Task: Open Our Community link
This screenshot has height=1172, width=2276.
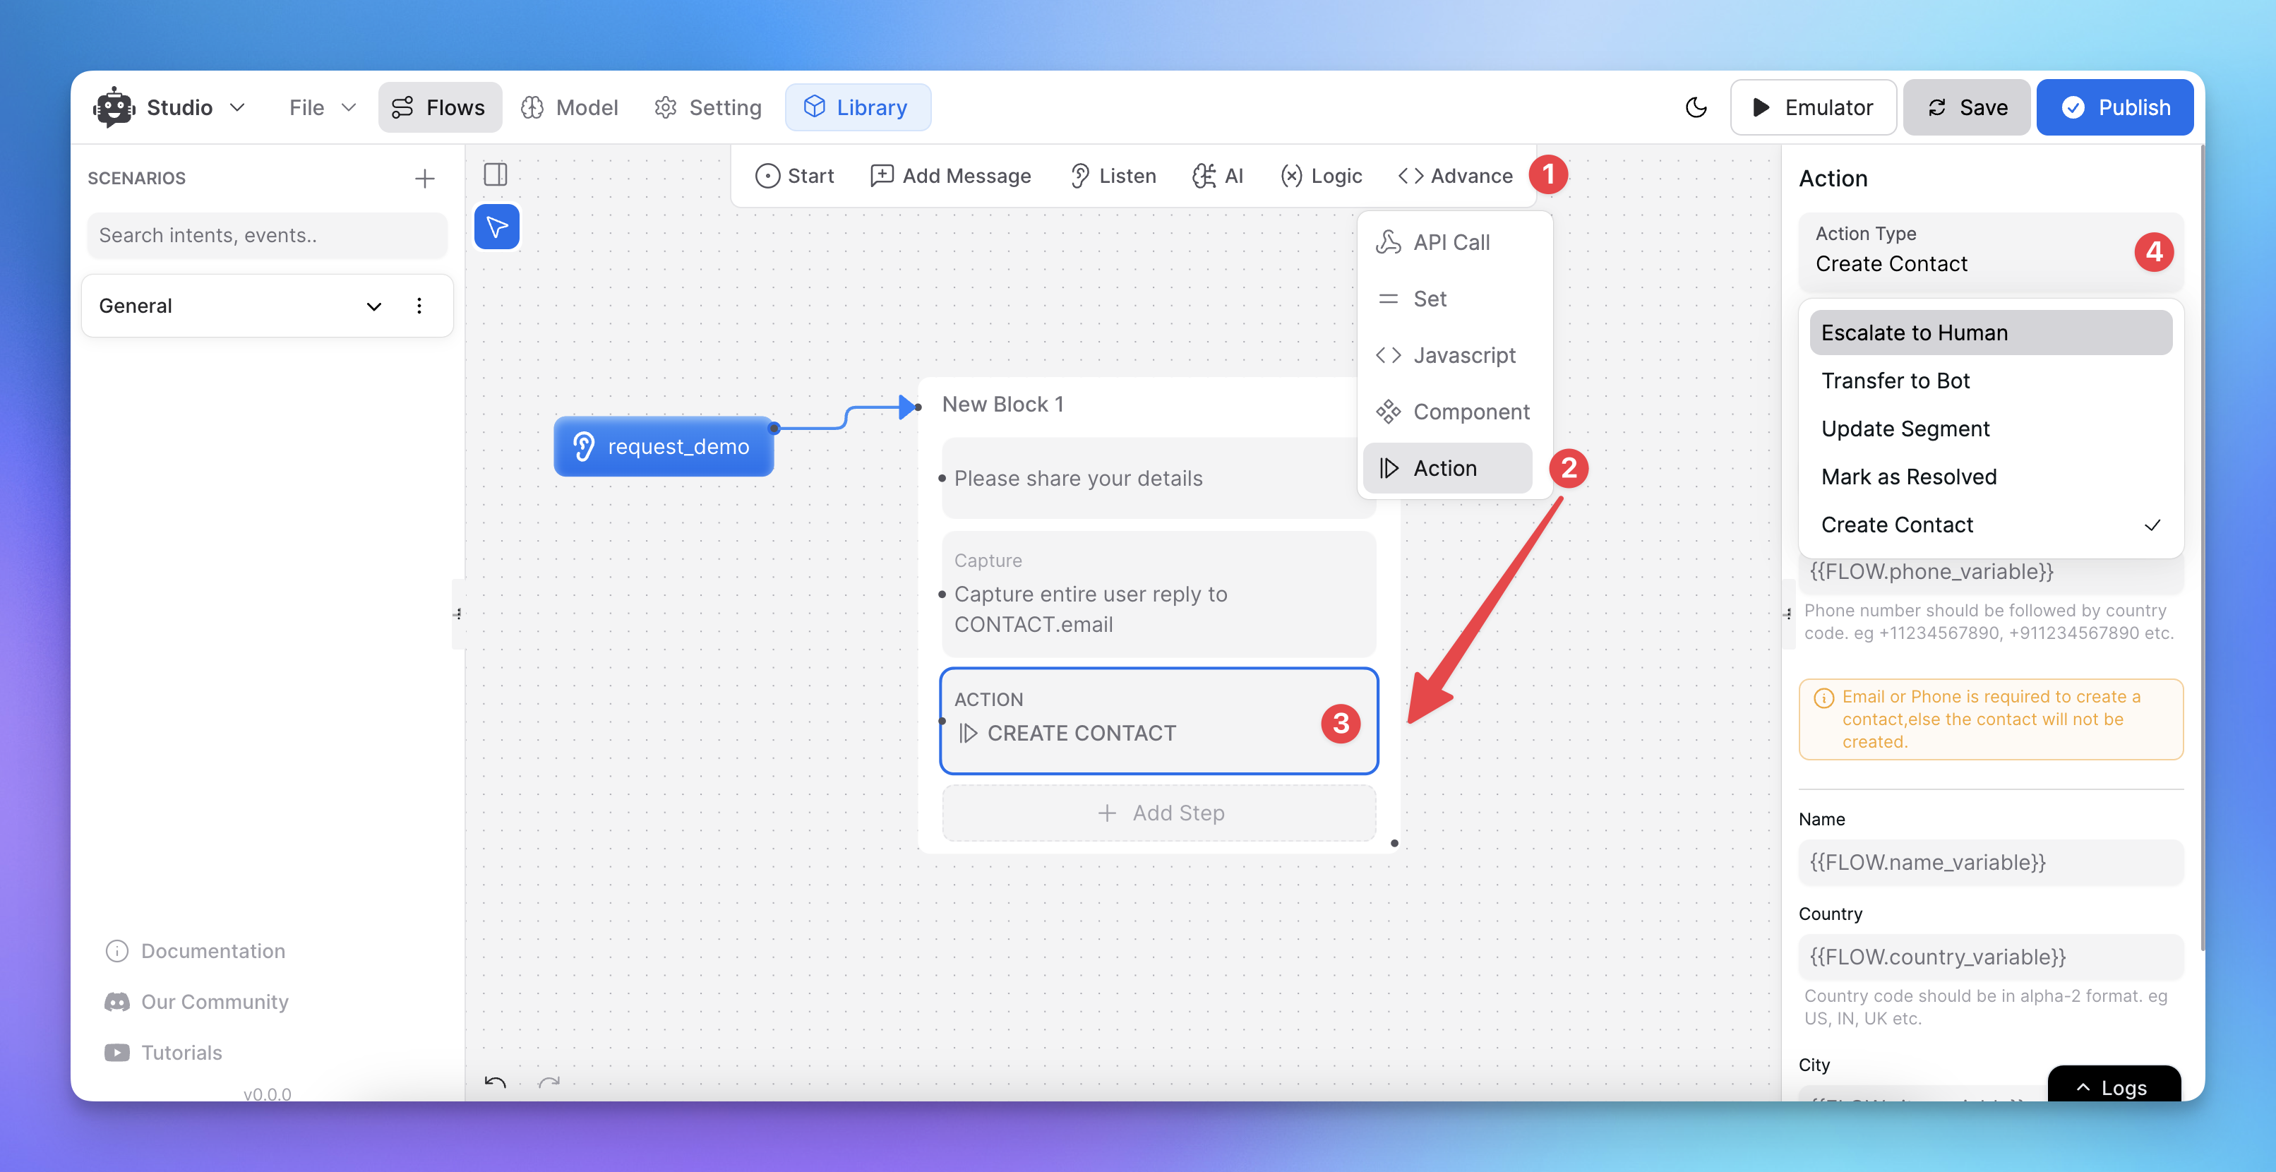Action: click(197, 1001)
